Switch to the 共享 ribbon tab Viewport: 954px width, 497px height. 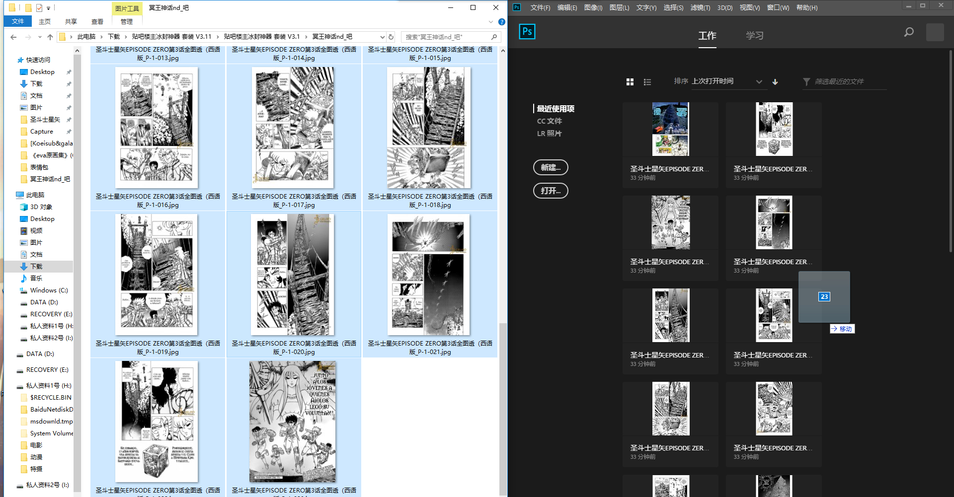71,21
